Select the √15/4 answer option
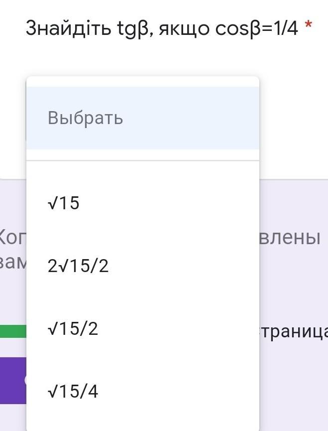Screen dimensions: 328x431 pos(73,392)
